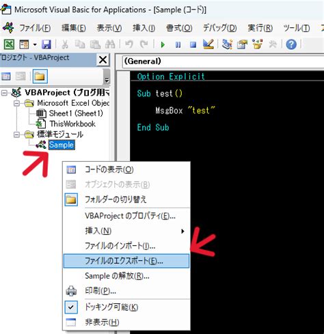The height and width of the screenshot is (334, 324).
Task: Open the 実行(R) menu
Action: tap(260, 28)
